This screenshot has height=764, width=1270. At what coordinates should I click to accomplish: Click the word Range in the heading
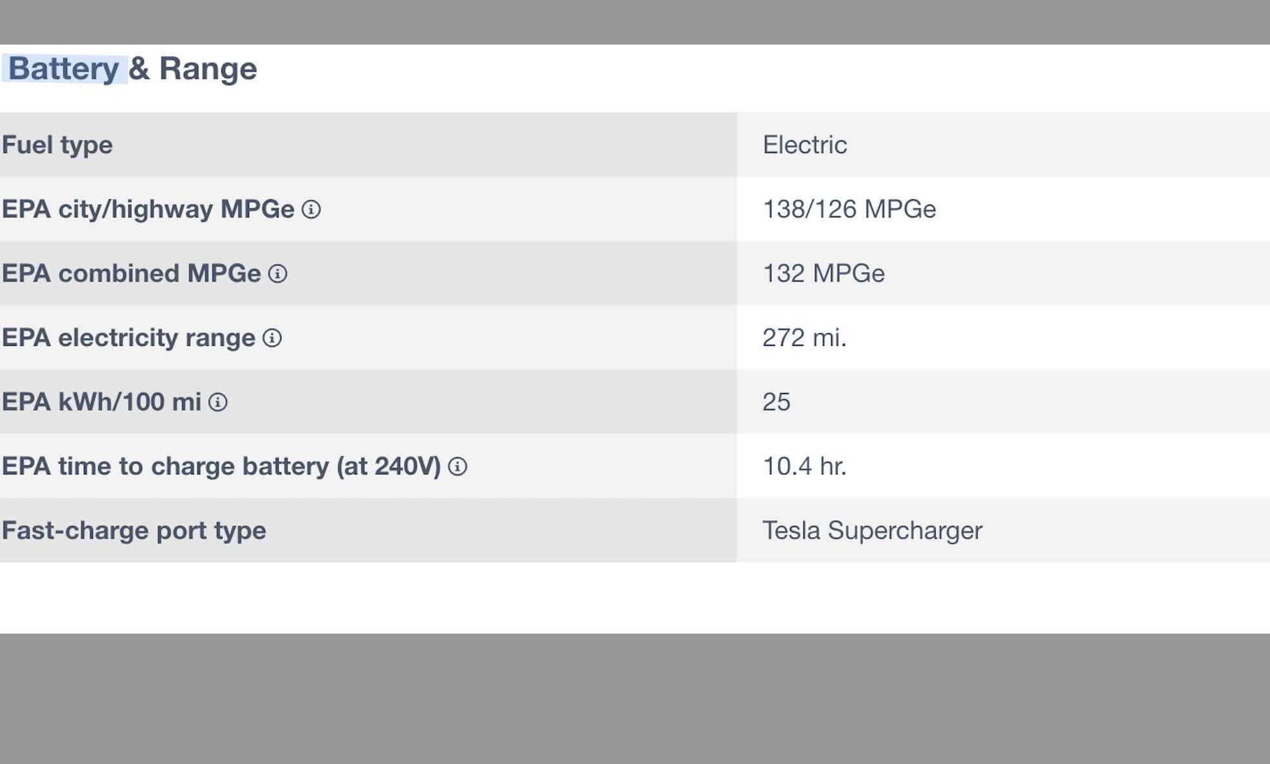pyautogui.click(x=208, y=69)
